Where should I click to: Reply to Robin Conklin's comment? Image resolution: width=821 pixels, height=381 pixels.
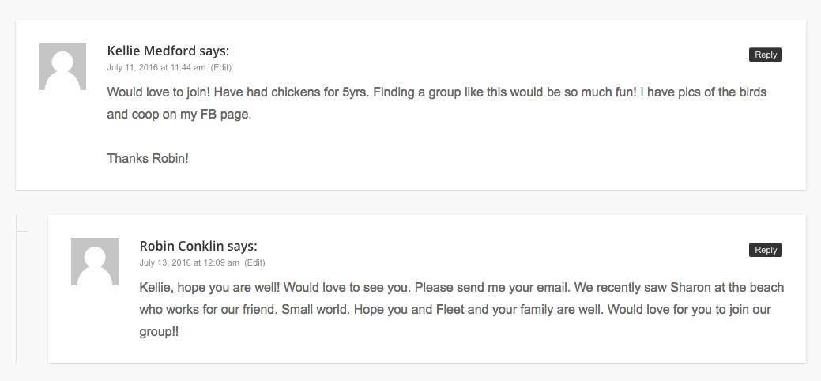coord(766,250)
